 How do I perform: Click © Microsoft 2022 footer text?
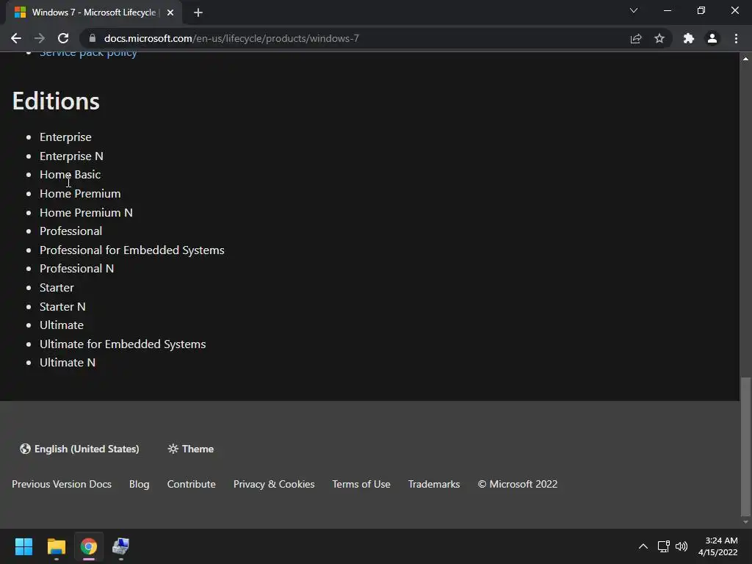tap(518, 484)
